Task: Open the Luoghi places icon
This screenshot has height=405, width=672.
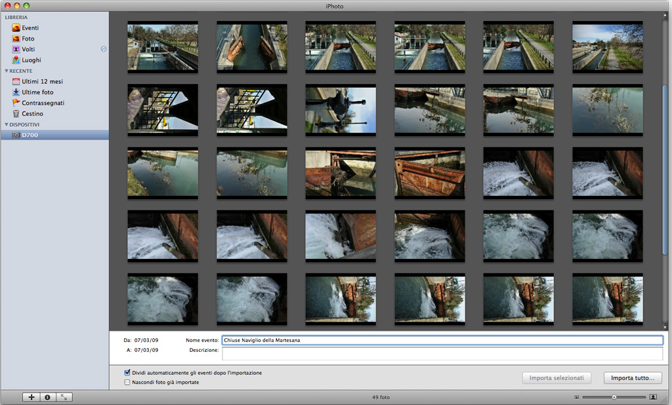Action: pos(16,60)
